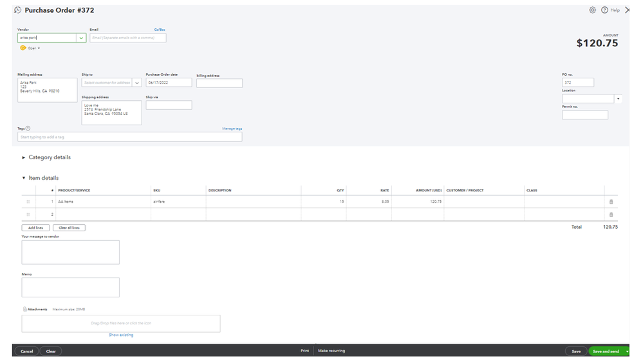The height and width of the screenshot is (361, 643).
Task: Click the DESCRIPTION column header
Action: pos(219,190)
